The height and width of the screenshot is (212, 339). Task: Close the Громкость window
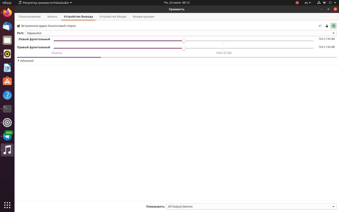(x=335, y=9)
